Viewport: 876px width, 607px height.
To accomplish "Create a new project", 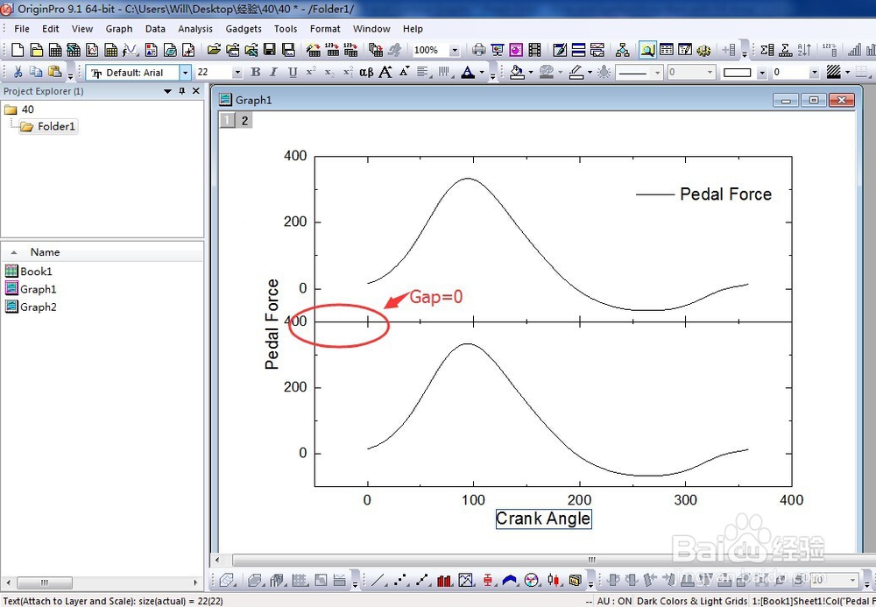I will coord(18,50).
